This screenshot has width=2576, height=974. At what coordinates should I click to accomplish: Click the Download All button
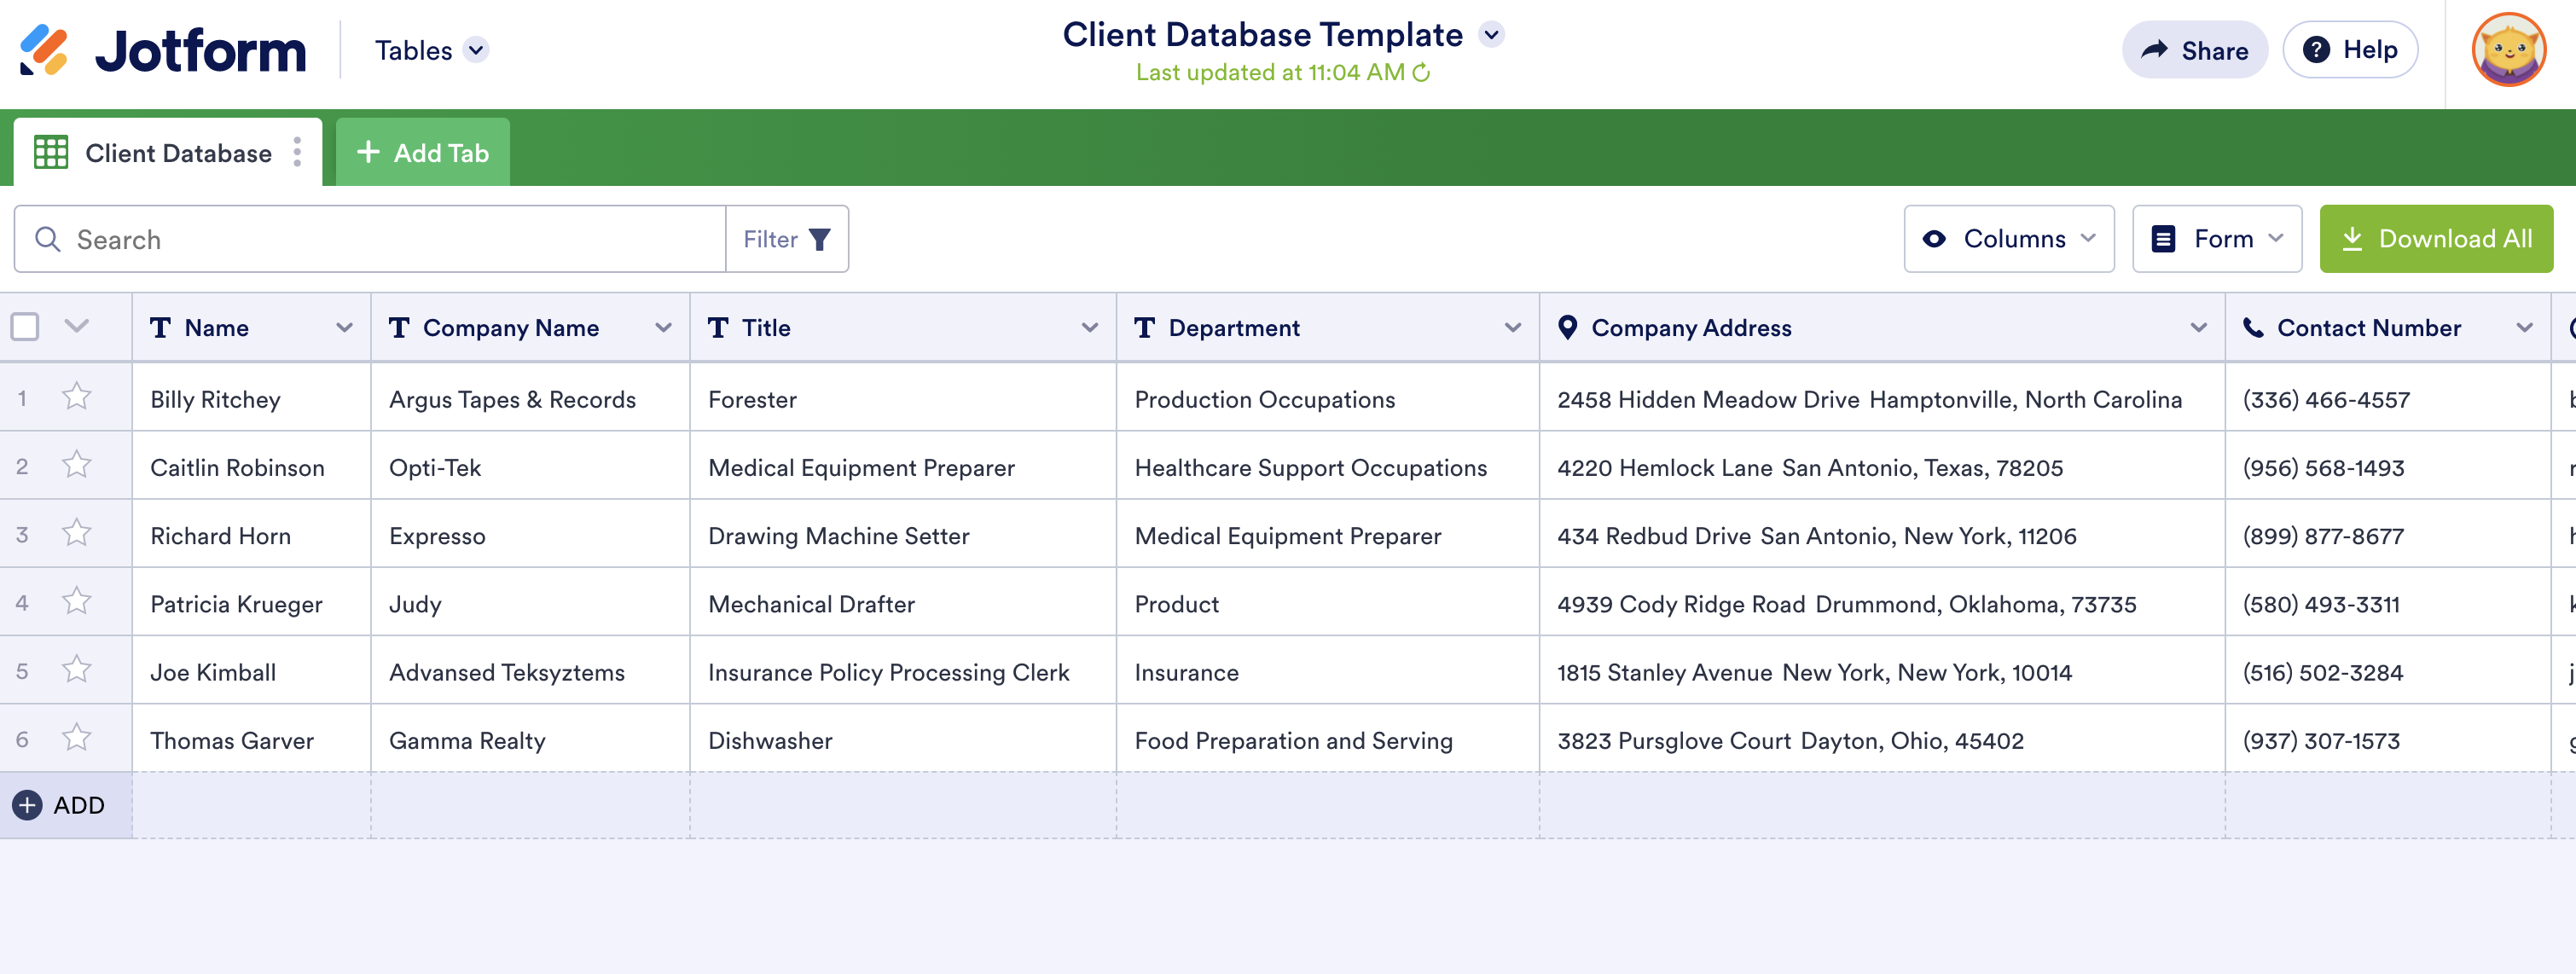coord(2435,239)
